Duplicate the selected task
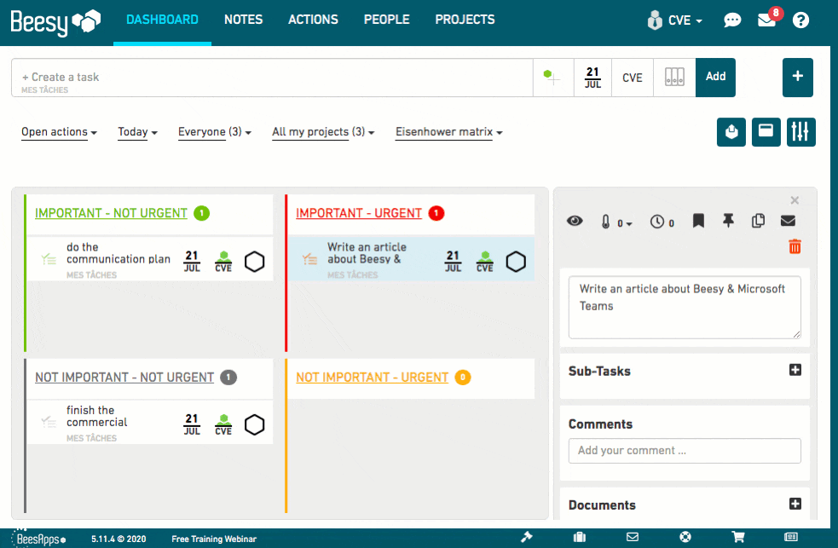 click(758, 221)
